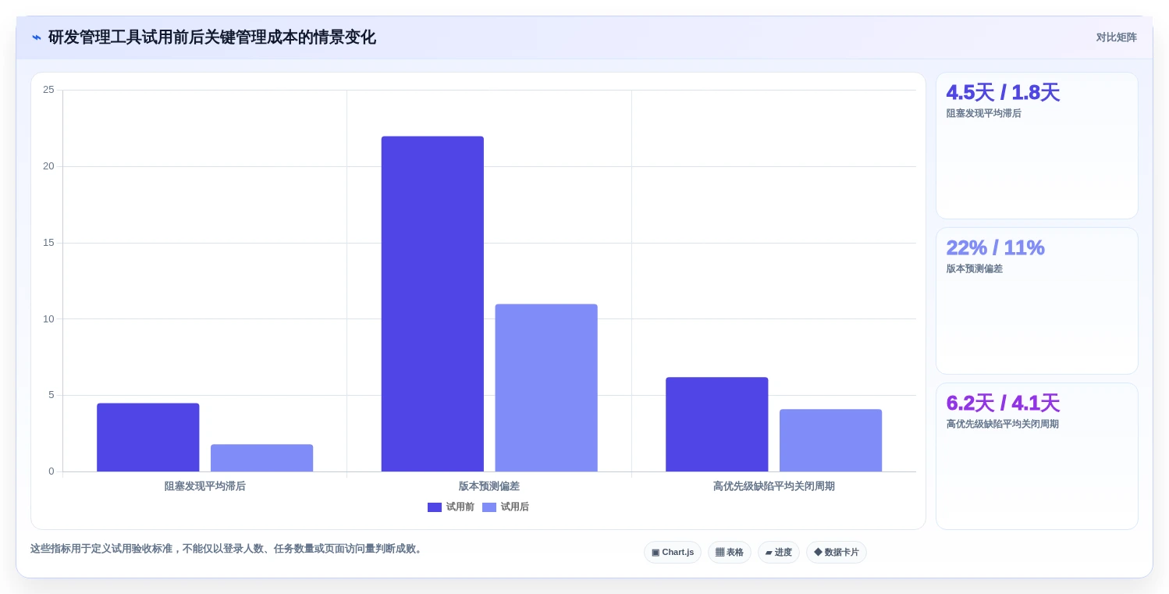Select the 进度 tag chip

[x=779, y=553]
